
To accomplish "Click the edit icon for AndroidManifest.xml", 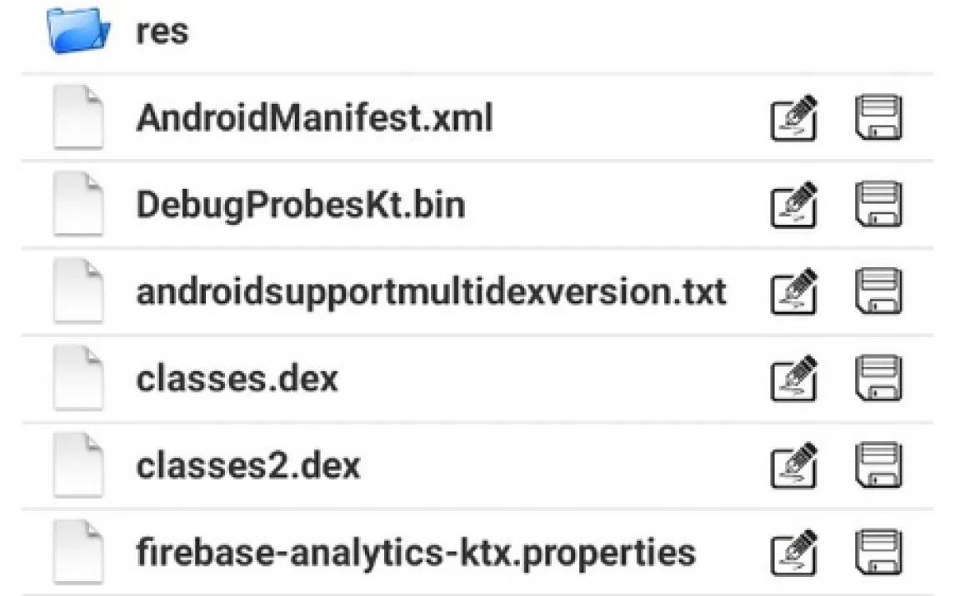I will [792, 120].
